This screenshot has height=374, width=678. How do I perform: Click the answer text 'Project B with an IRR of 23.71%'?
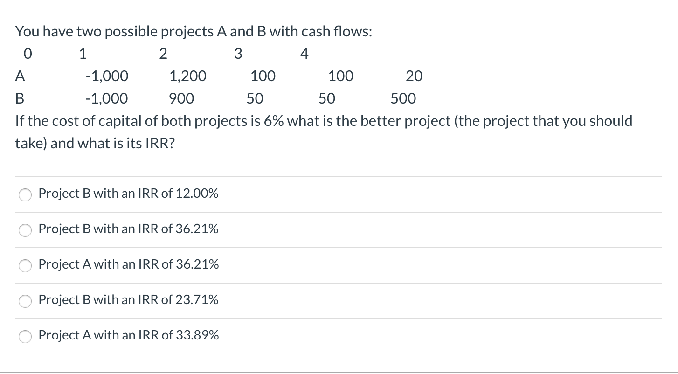pyautogui.click(x=129, y=300)
